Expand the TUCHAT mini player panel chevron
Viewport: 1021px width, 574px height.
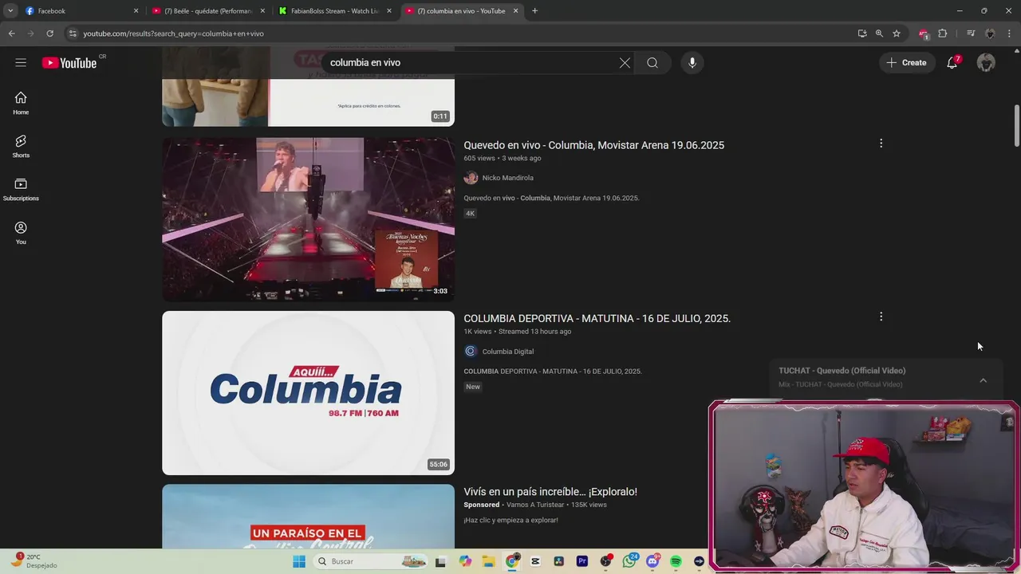[x=984, y=380]
